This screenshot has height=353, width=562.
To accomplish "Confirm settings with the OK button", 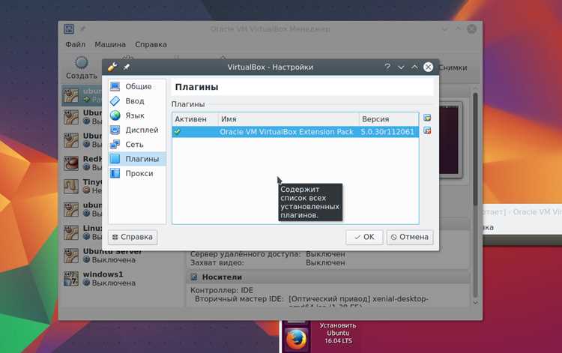I will pos(364,237).
